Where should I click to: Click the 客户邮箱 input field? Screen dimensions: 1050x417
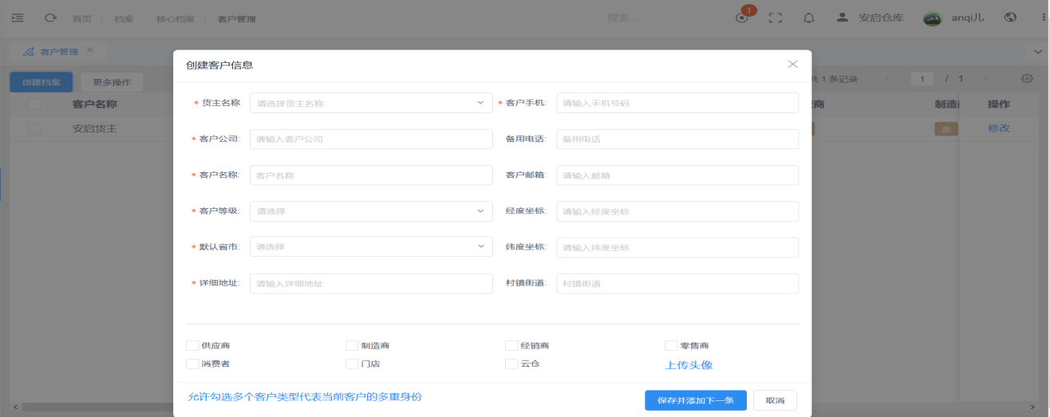coord(677,175)
